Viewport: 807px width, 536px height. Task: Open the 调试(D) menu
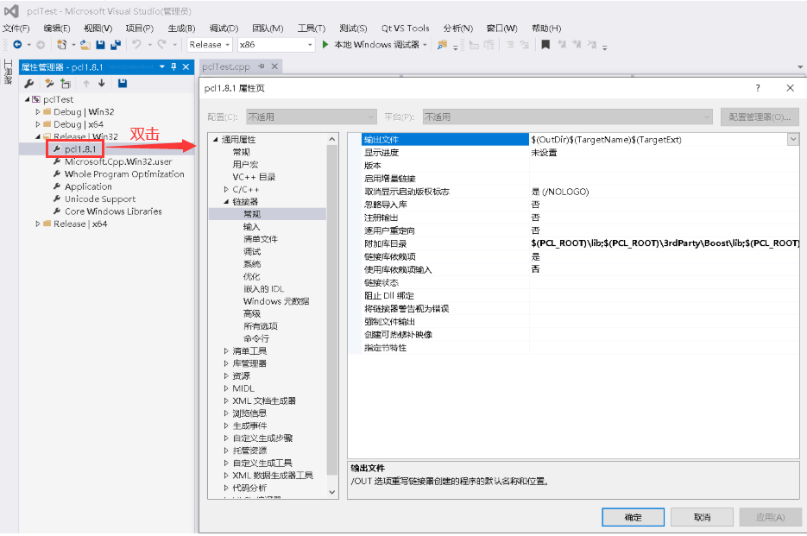[224, 28]
